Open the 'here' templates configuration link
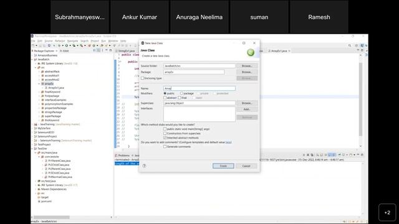Screen dimensions: 399x224 click(x=228, y=142)
